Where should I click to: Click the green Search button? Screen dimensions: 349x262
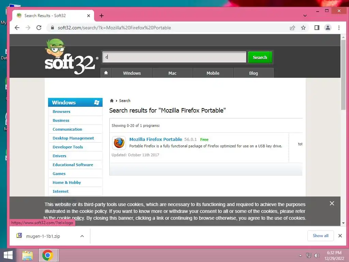click(260, 57)
